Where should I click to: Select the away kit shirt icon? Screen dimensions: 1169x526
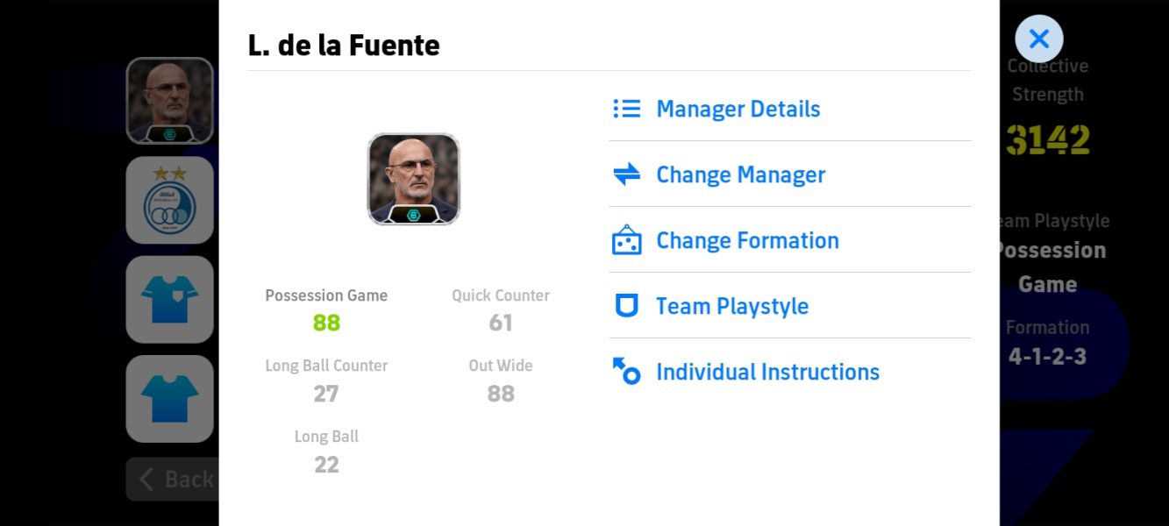tap(169, 399)
